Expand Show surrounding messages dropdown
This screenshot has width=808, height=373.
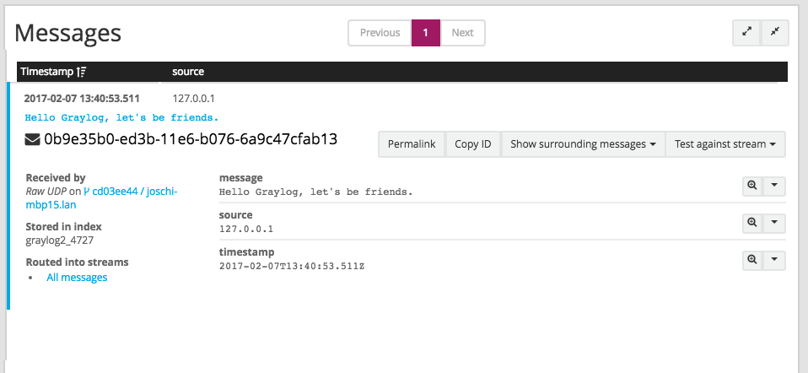coord(583,144)
